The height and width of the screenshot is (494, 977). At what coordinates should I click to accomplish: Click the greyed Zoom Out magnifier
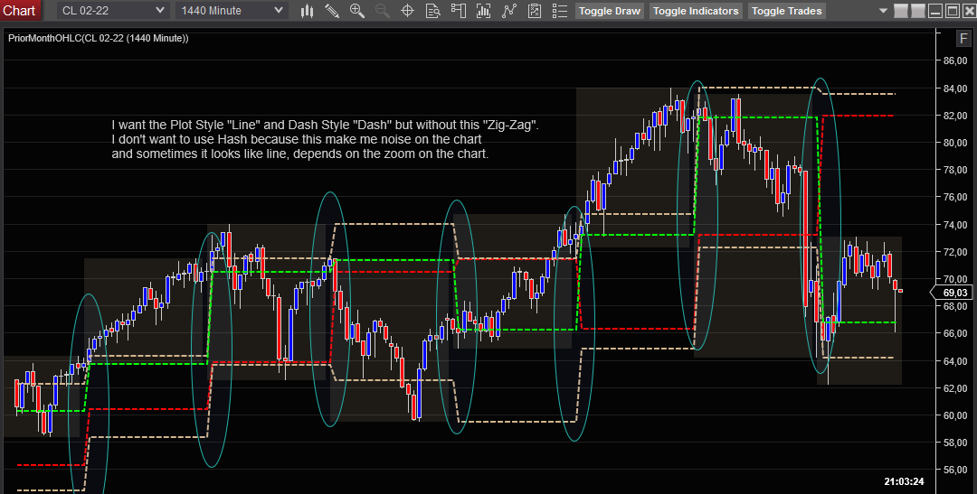pos(382,11)
